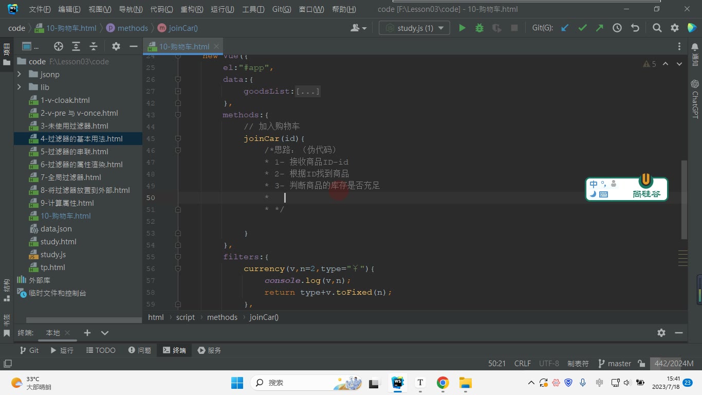
Task: Open Chrome from the taskbar
Action: pos(442,383)
